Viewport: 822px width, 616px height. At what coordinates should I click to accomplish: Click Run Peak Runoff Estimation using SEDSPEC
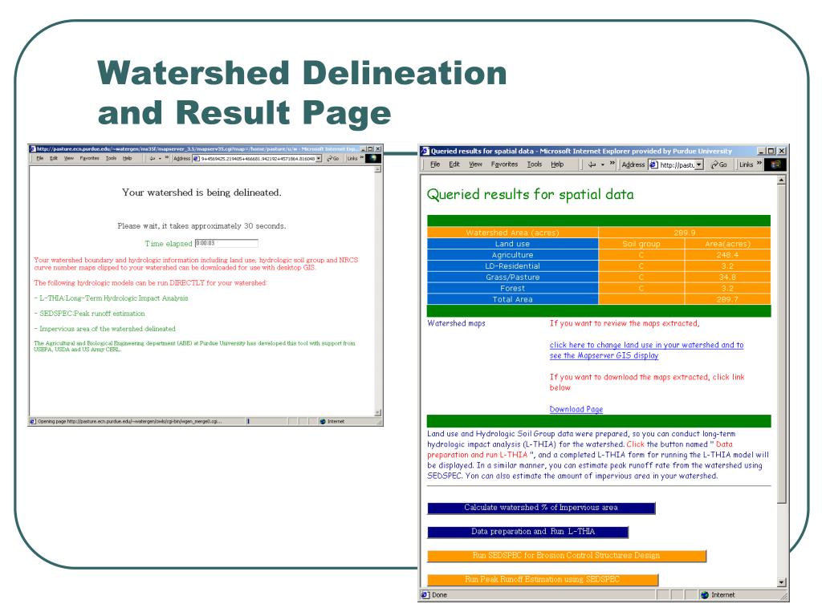pyautogui.click(x=543, y=579)
